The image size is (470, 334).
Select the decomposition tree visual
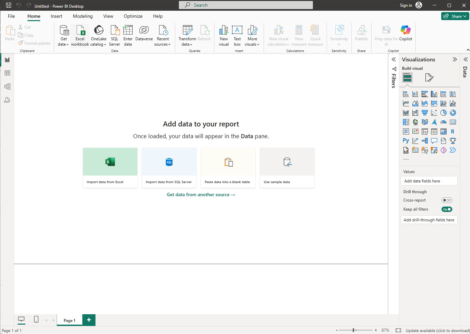coord(425,141)
